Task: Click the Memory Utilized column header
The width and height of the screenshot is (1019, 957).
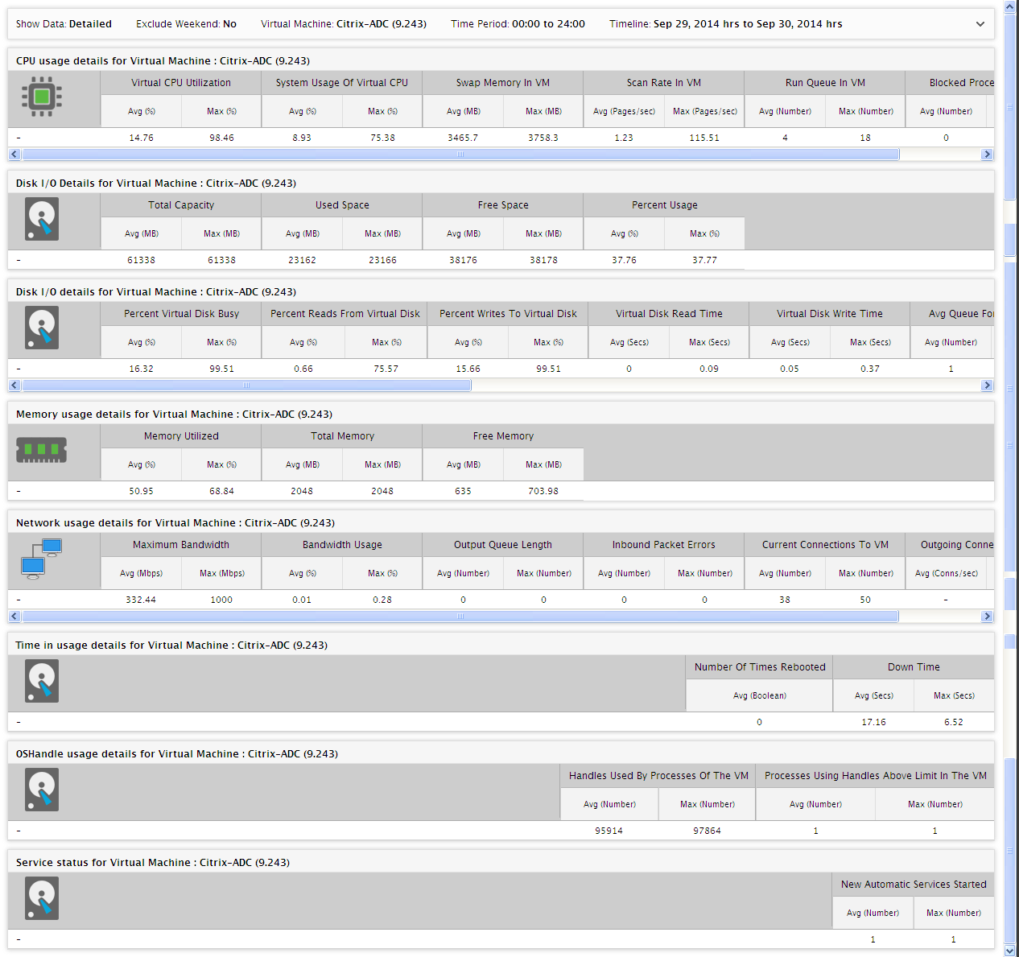Action: pos(181,436)
